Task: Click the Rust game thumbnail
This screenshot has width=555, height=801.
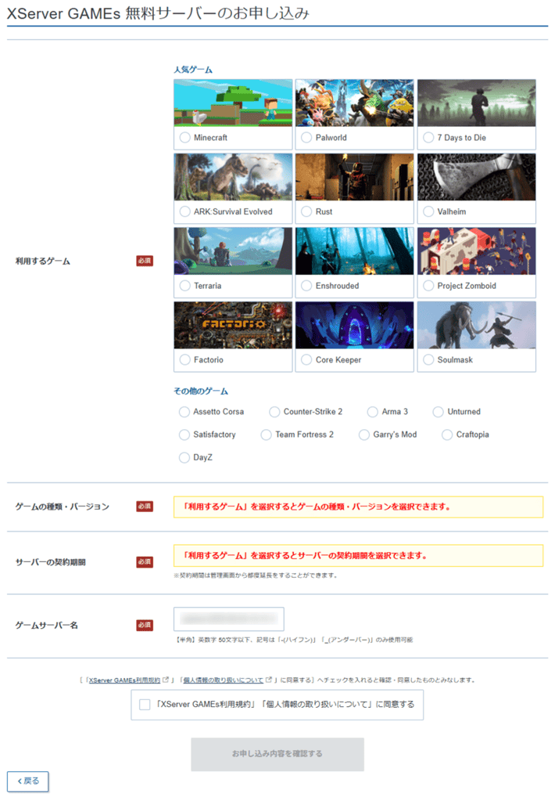Action: (x=355, y=177)
